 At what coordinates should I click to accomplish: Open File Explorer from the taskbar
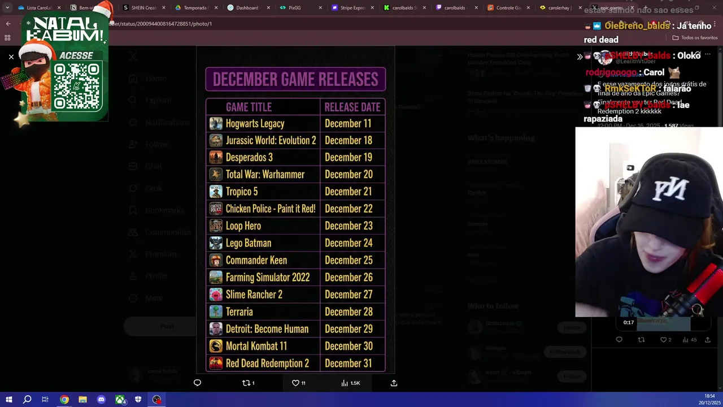point(82,400)
